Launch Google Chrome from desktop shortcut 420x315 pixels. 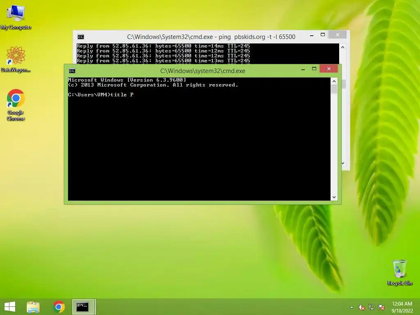[x=16, y=105]
